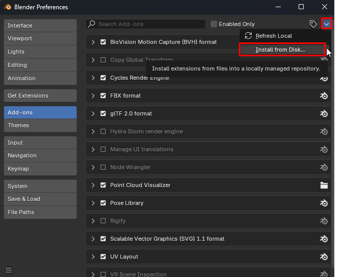343x277 pixels.
Task: Open Navigation preferences section
Action: pyautogui.click(x=40, y=156)
